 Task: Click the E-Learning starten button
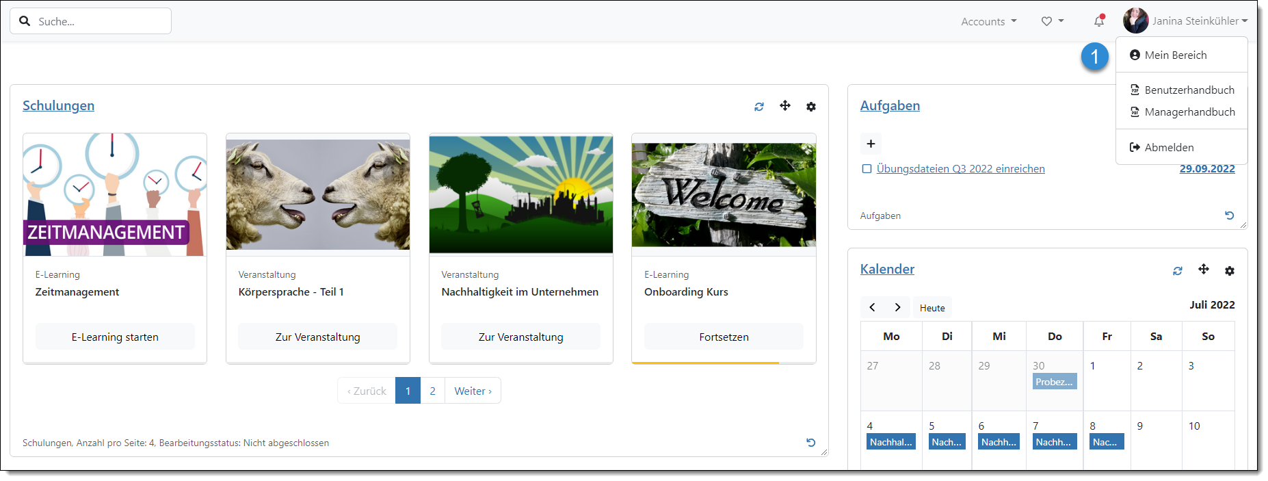[115, 337]
